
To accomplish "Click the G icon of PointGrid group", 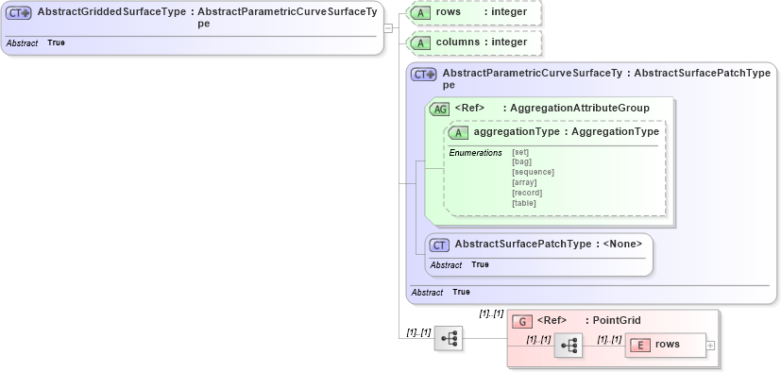I will 522,321.
